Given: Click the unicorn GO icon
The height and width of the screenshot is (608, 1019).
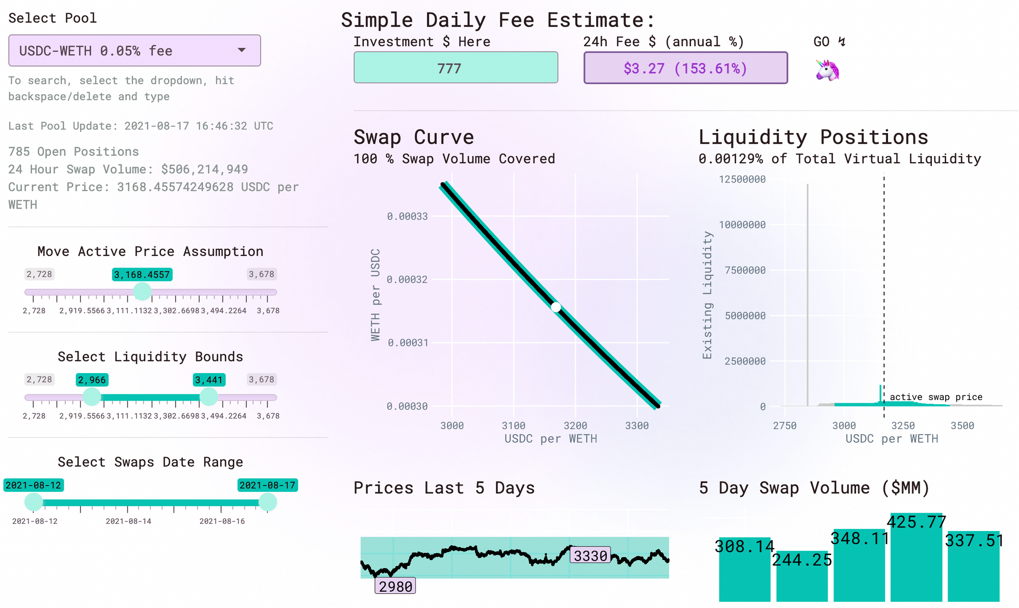Looking at the screenshot, I should tap(827, 70).
